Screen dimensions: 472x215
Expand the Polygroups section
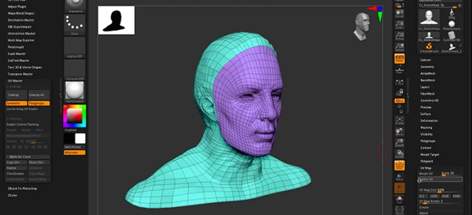point(428,141)
